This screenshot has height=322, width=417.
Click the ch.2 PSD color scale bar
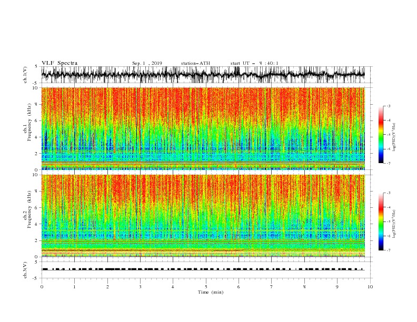tap(381, 222)
